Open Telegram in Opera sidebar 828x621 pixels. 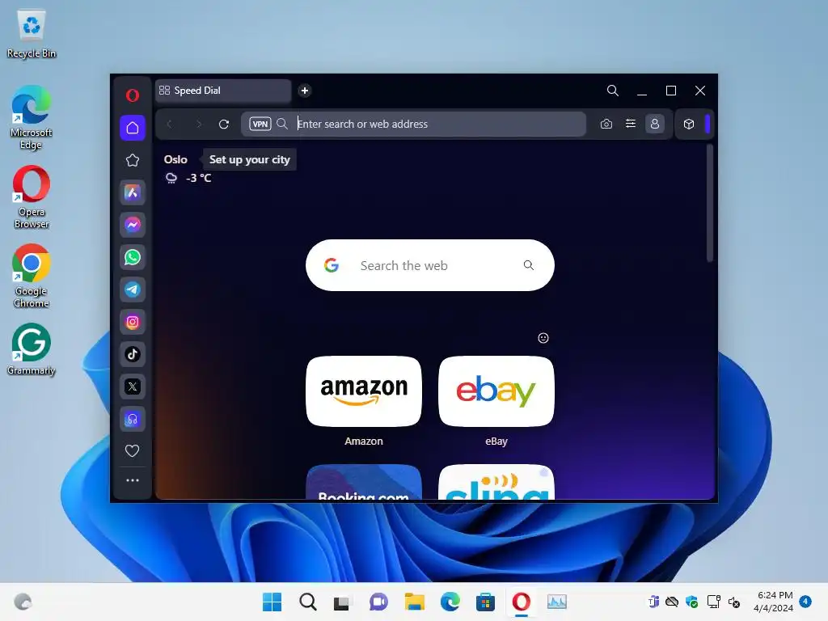click(133, 289)
